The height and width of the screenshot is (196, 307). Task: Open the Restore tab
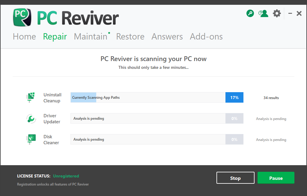(x=130, y=37)
